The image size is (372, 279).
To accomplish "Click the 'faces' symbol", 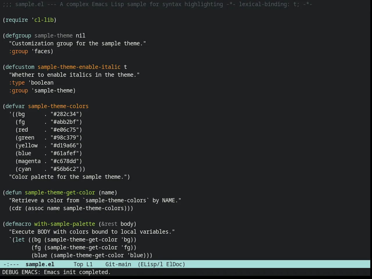I will point(42,51).
